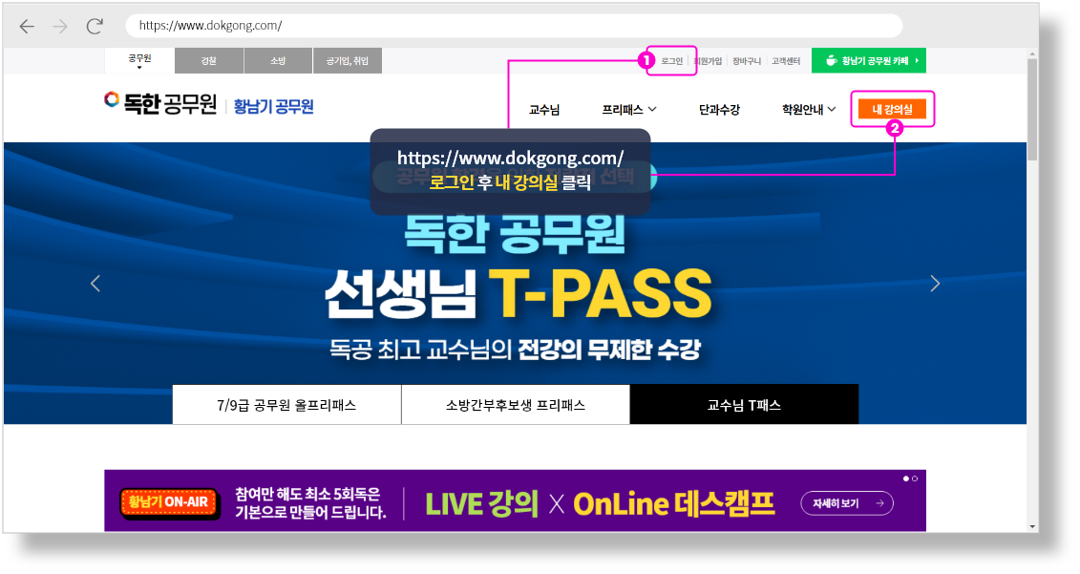Image resolution: width=1080 pixels, height=574 pixels.
Task: Click the 독한 공무원 logo
Action: (x=159, y=103)
